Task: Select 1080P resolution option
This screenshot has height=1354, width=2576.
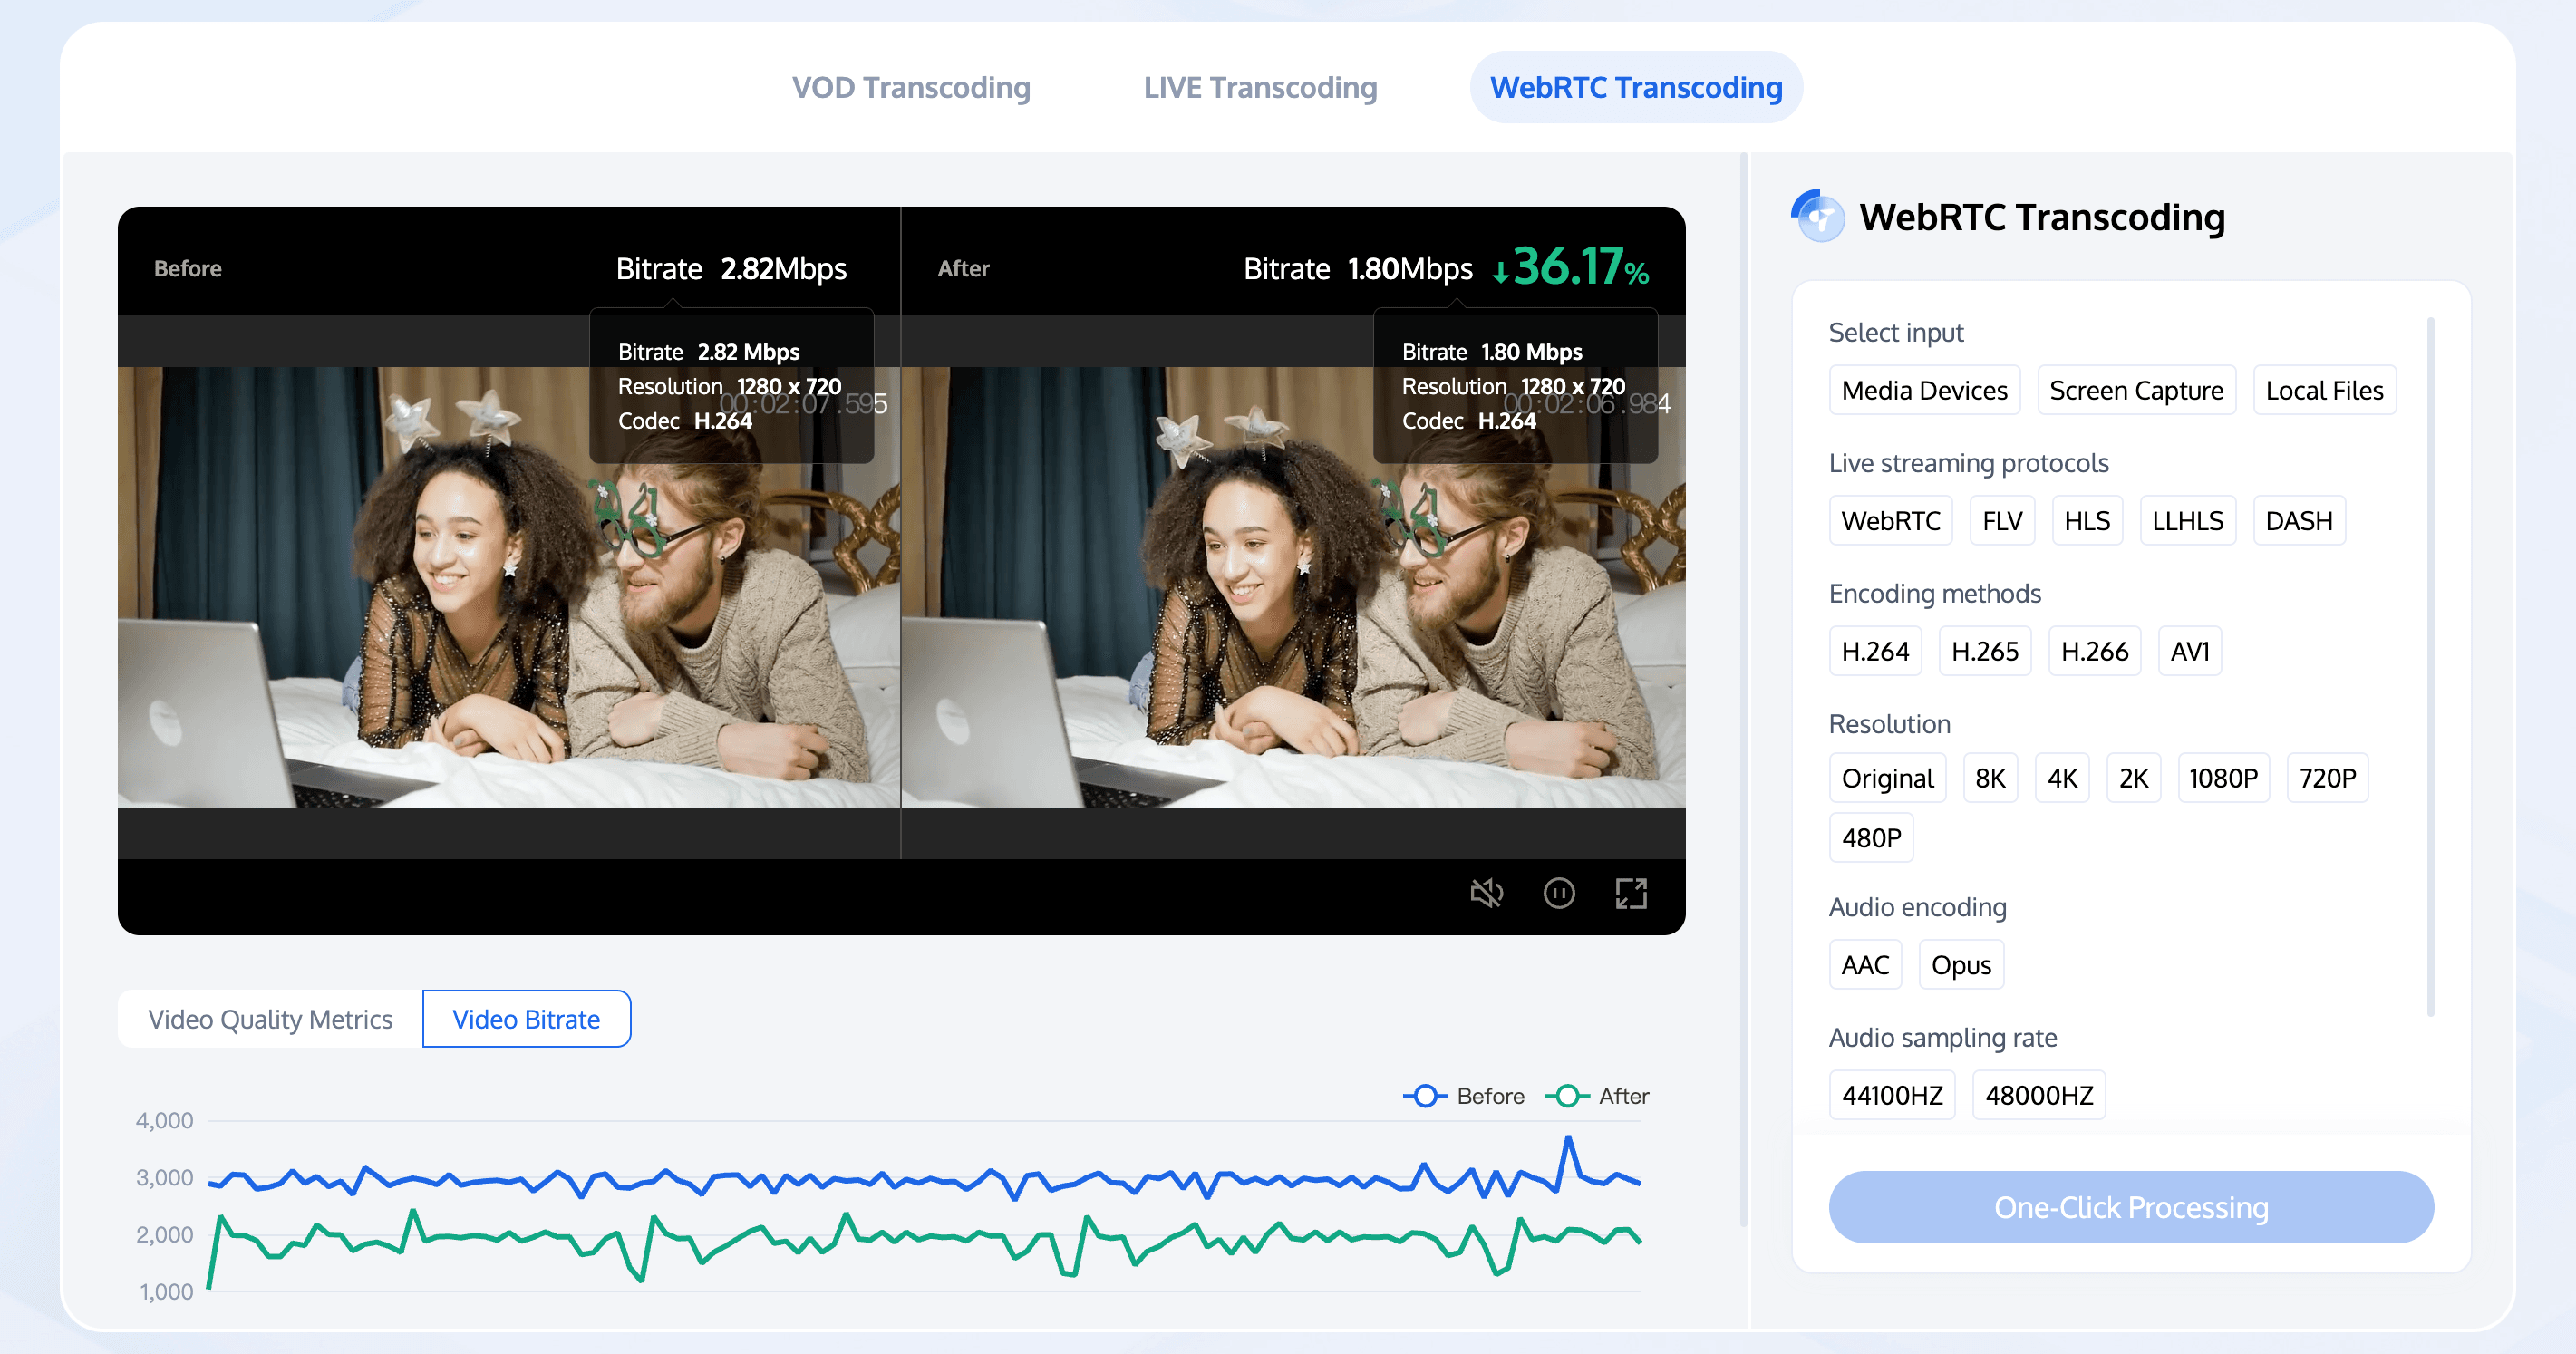Action: 2222,779
